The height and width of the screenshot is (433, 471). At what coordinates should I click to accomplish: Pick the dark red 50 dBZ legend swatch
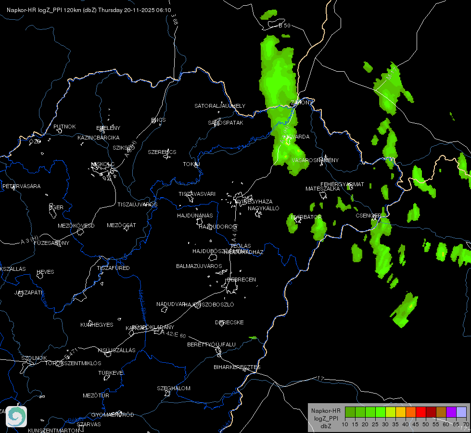tap(431, 412)
